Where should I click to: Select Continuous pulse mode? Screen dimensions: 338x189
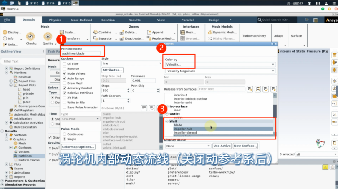pyautogui.click(x=64, y=134)
